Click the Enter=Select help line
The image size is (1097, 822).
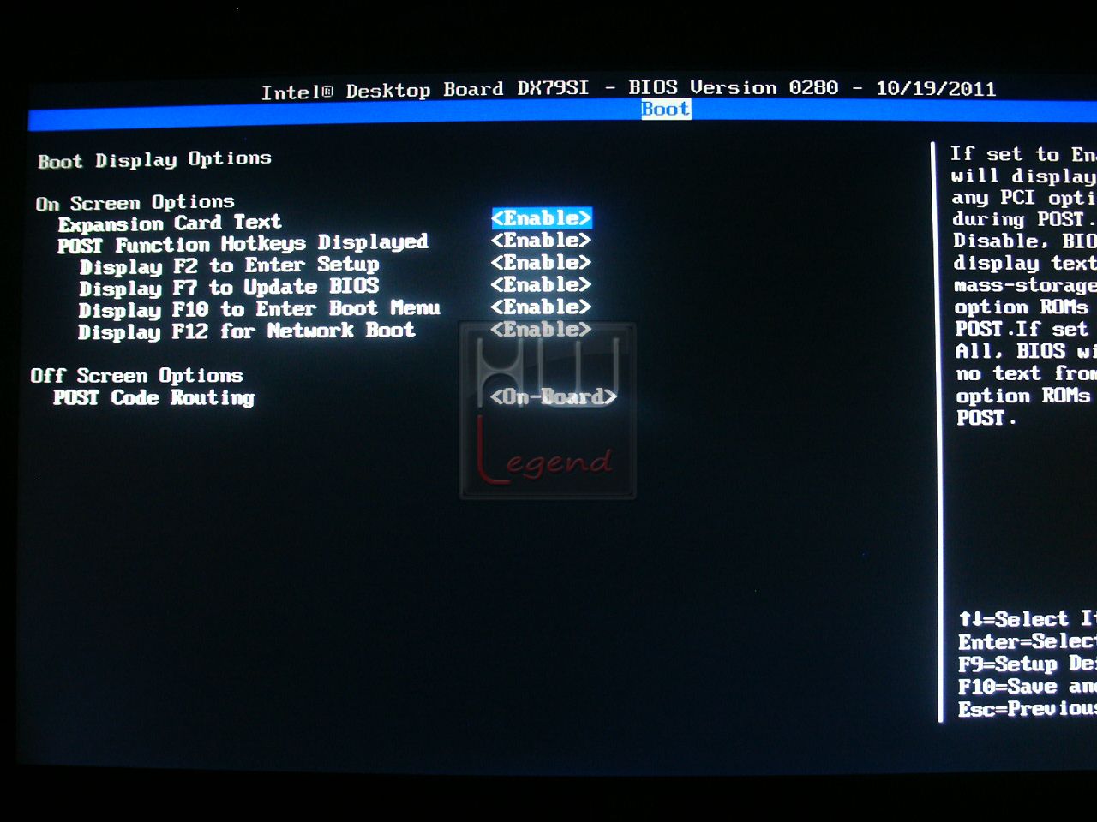point(1028,642)
